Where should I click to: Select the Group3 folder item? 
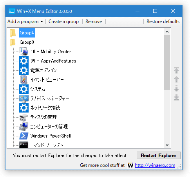[27, 42]
